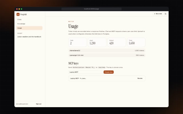Click the Input card showing 1,230
Viewport: 183px width, 114px height.
(x=97, y=42)
